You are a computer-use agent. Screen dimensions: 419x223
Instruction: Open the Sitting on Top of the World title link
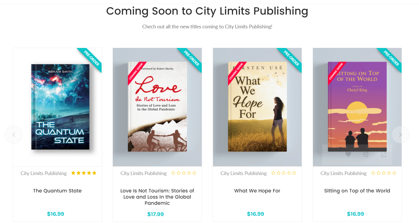[357, 191]
